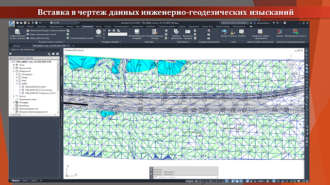Screen dimensions: 330x185
Task: Select the Характерные линии tree item
Action: 27,99
